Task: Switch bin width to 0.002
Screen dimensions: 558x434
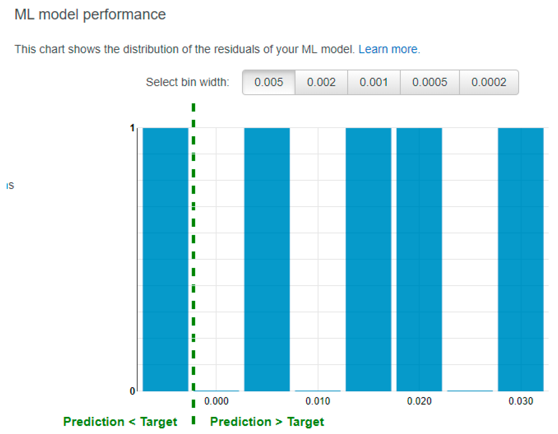Action: 321,82
